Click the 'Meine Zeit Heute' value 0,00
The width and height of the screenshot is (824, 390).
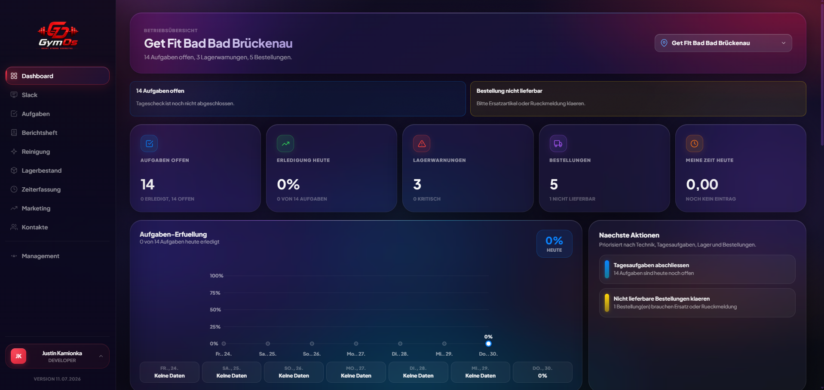click(x=702, y=184)
